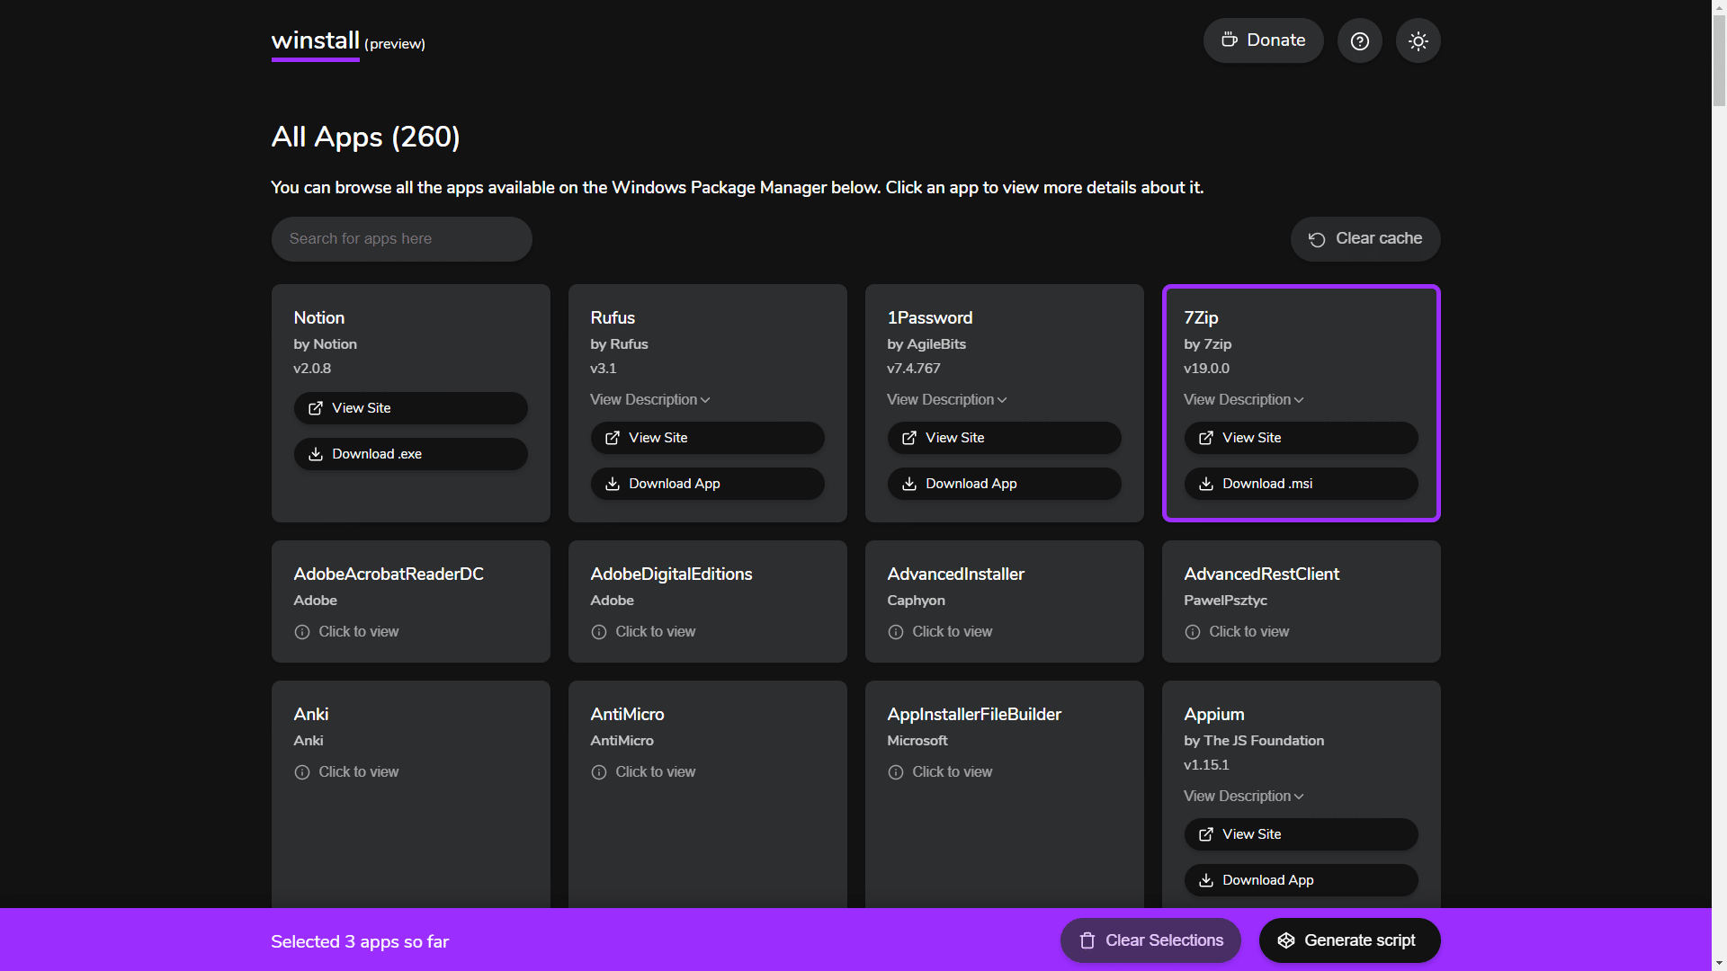Expand Rufus View Description
Image resolution: width=1727 pixels, height=971 pixels.
pos(650,399)
